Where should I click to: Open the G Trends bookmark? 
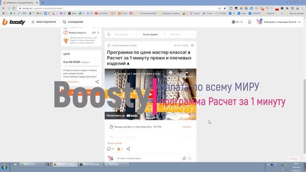[220, 13]
